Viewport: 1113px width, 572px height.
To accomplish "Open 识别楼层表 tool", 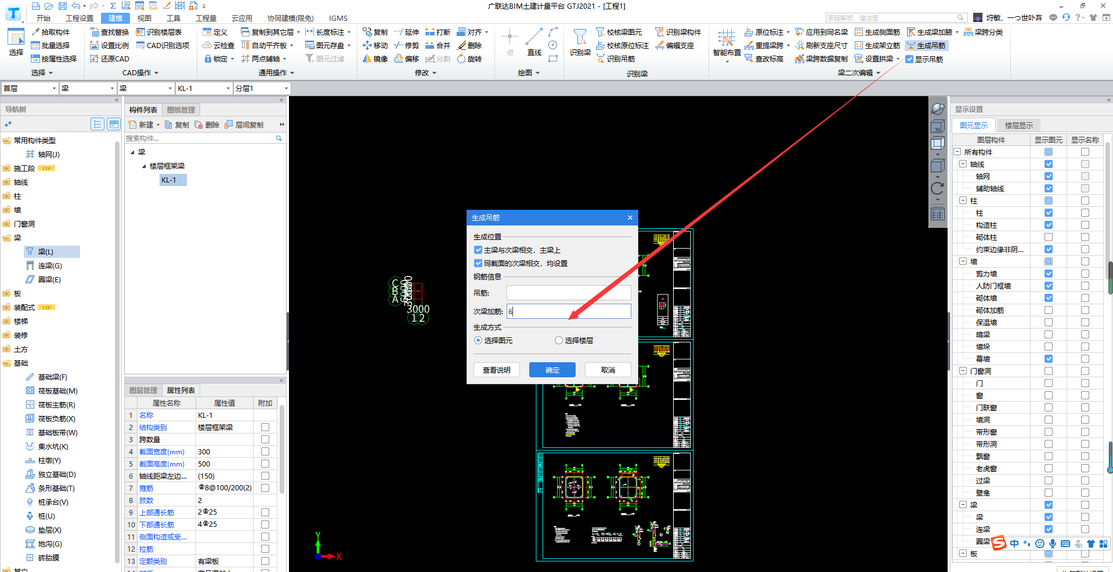I will pos(159,32).
